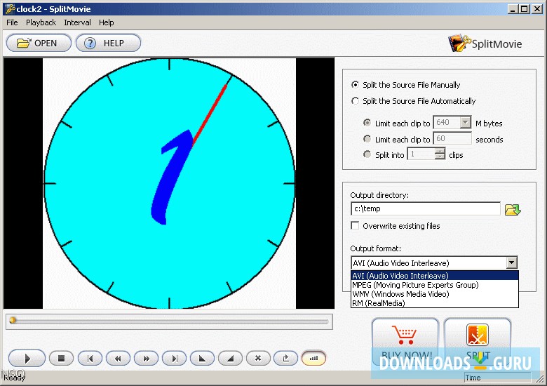Click the export arrow icon button
547x386 pixels.
click(285, 358)
